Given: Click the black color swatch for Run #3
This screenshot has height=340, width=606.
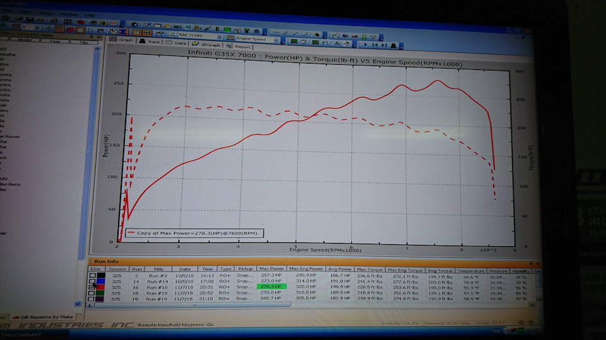Looking at the screenshot, I should pos(101,275).
